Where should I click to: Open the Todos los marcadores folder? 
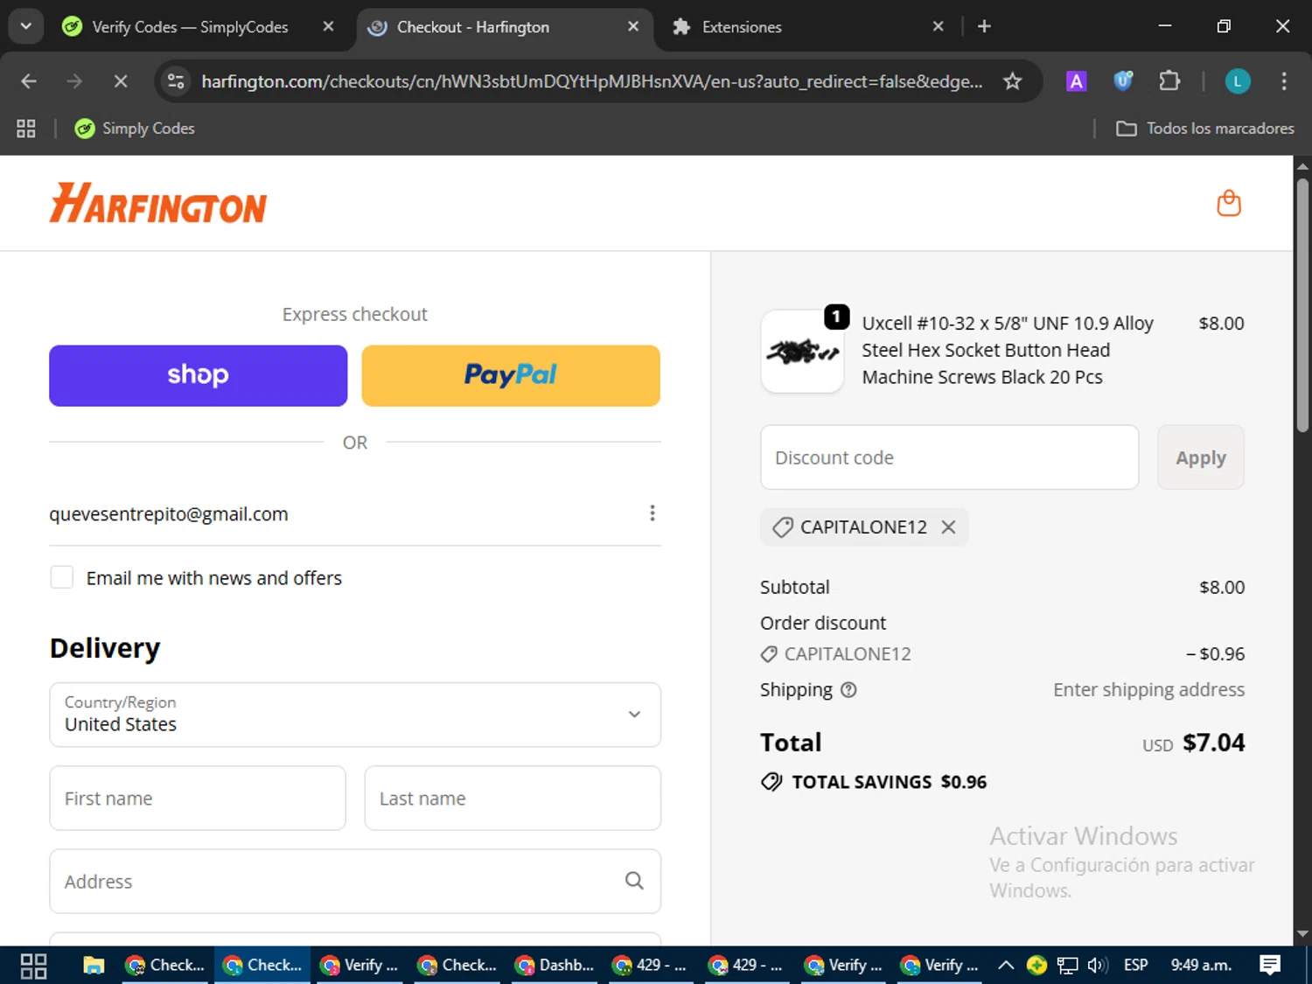tap(1205, 129)
